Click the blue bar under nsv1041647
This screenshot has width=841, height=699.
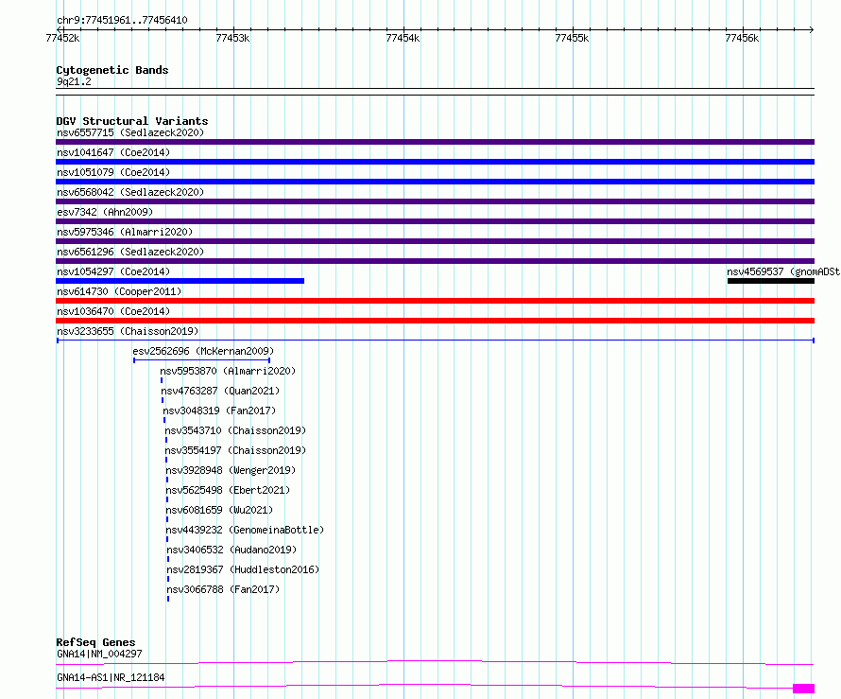(x=435, y=162)
